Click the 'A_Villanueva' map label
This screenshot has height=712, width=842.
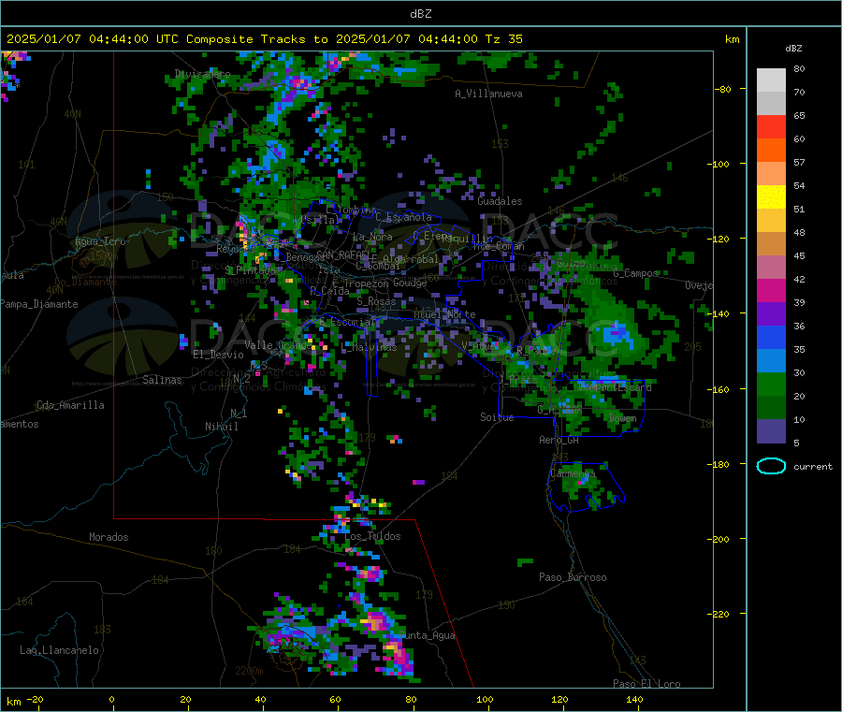click(488, 94)
